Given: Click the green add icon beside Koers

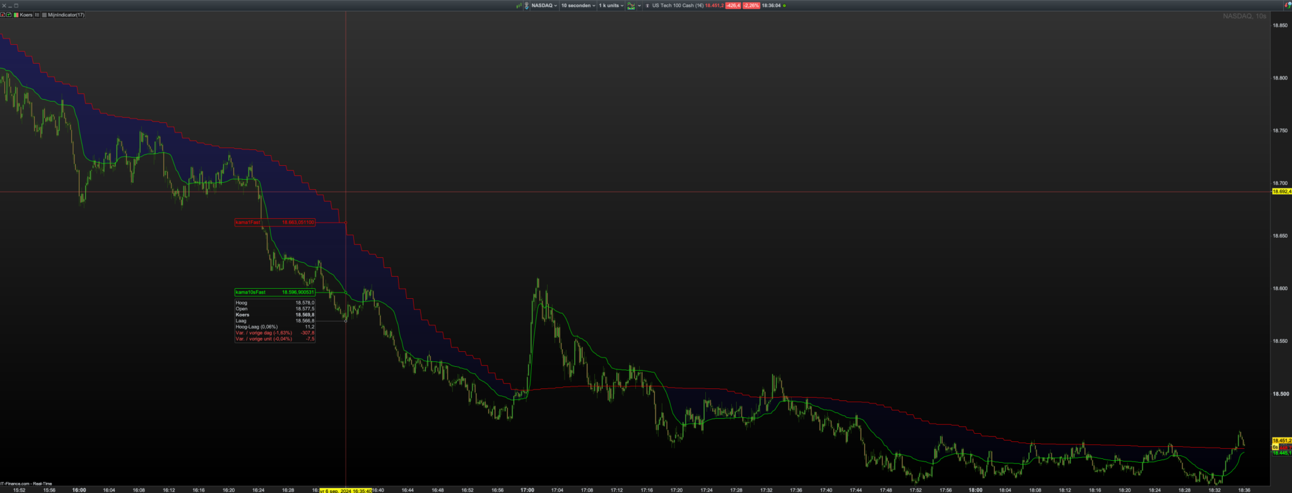Looking at the screenshot, I should 9,14.
